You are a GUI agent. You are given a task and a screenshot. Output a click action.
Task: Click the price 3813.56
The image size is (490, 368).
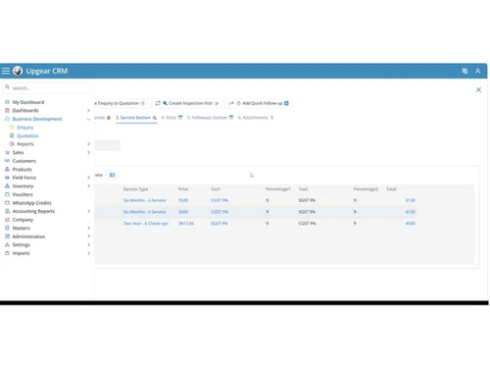pyautogui.click(x=186, y=224)
